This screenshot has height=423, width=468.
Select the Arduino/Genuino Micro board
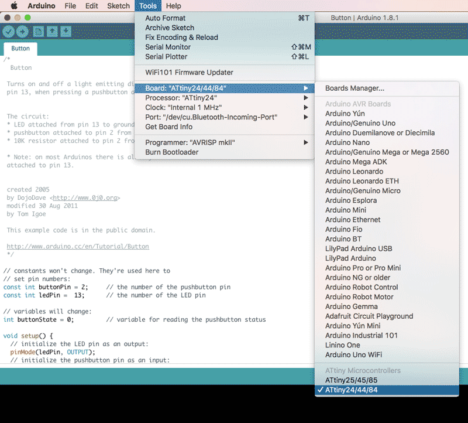point(387,191)
